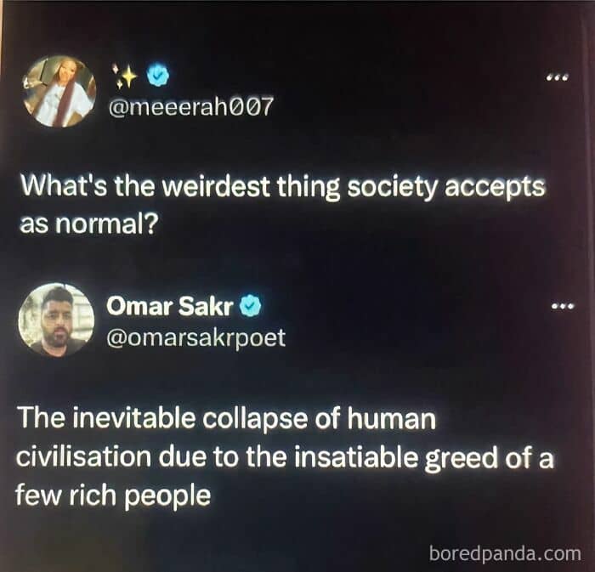Open the @meeerah007 handle
The height and width of the screenshot is (572, 595).
(x=191, y=106)
